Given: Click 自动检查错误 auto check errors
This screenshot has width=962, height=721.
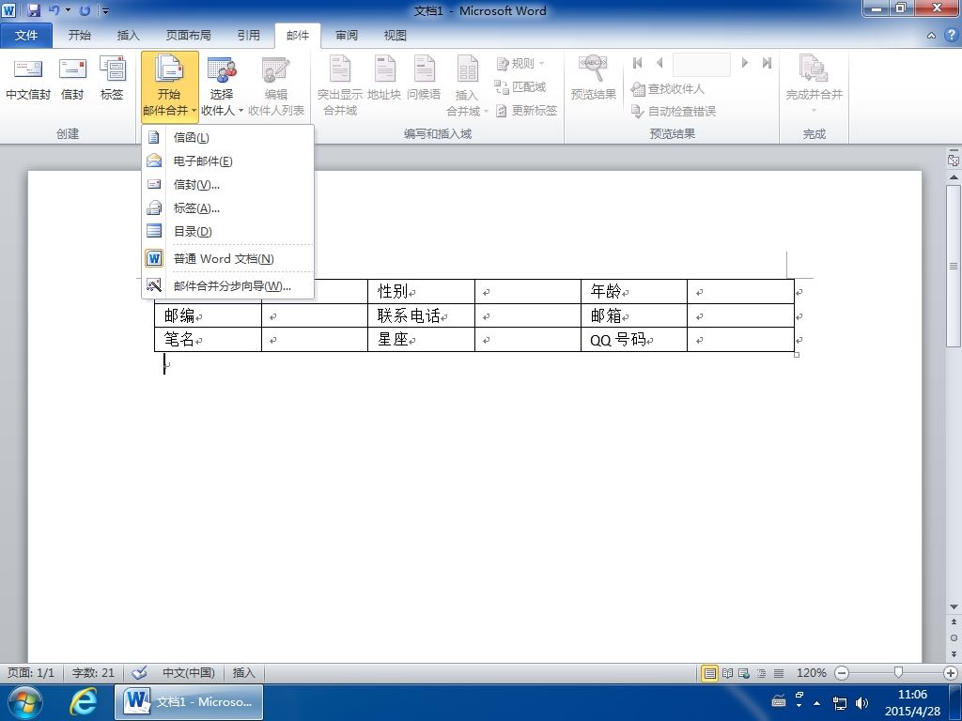Looking at the screenshot, I should click(x=674, y=112).
